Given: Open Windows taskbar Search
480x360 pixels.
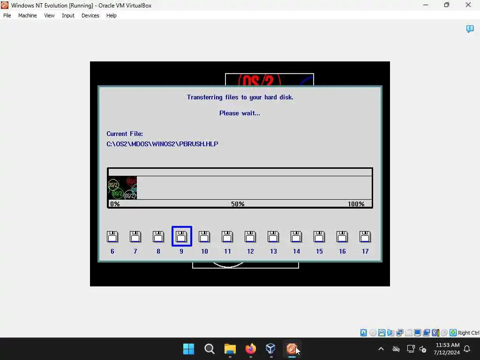Looking at the screenshot, I should pos(210,349).
